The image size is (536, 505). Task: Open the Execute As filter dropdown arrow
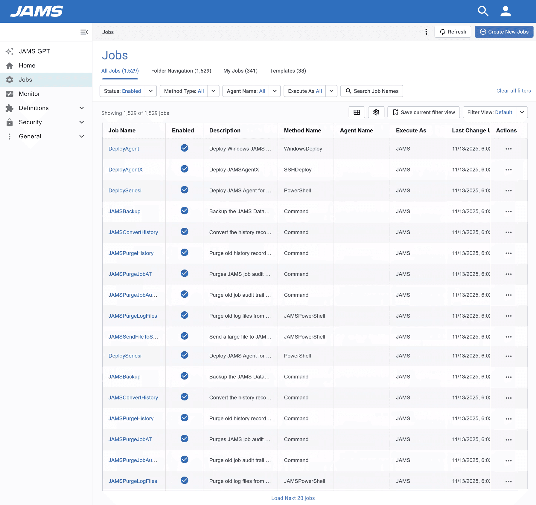331,91
